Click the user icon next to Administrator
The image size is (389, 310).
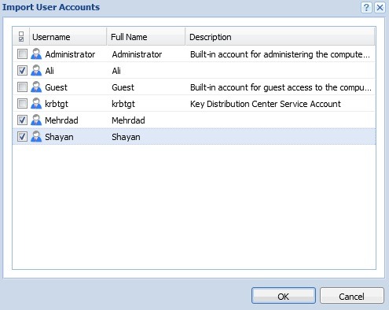coord(36,54)
